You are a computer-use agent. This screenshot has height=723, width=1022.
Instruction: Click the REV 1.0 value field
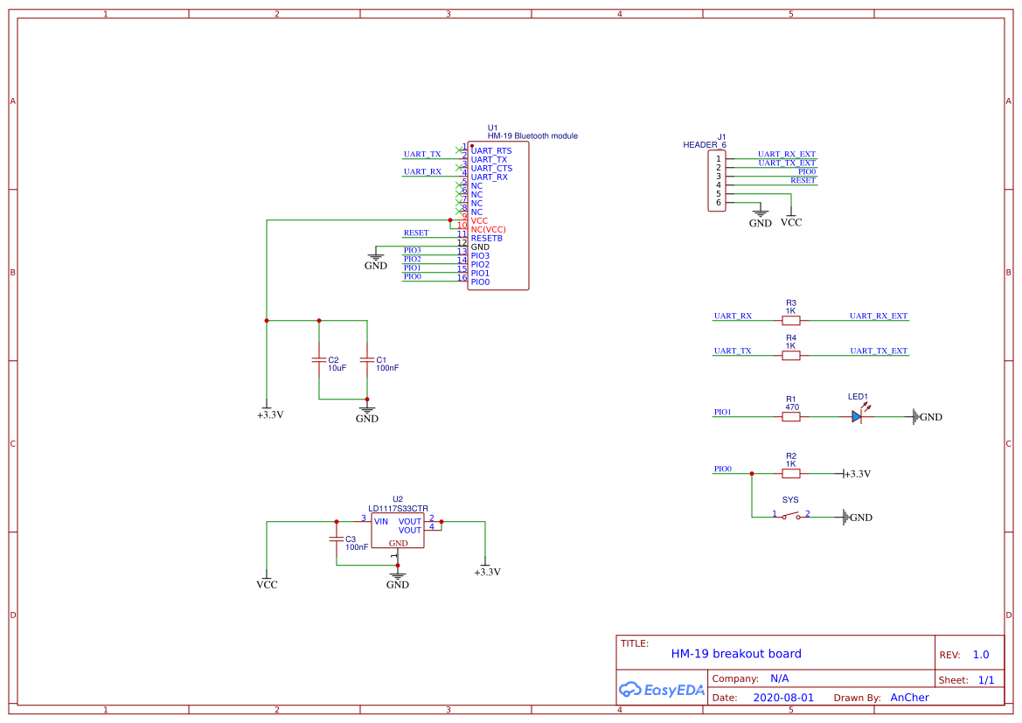tap(981, 655)
